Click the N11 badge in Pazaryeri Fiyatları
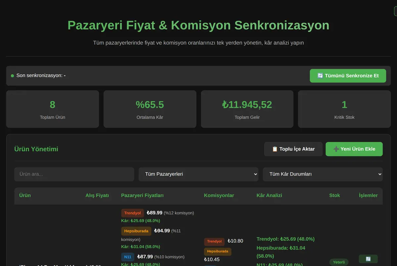The width and height of the screenshot is (397, 266). (128, 257)
